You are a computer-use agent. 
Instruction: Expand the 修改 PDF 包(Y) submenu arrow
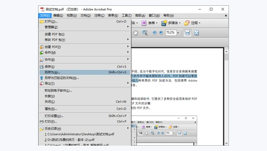pyautogui.click(x=128, y=39)
